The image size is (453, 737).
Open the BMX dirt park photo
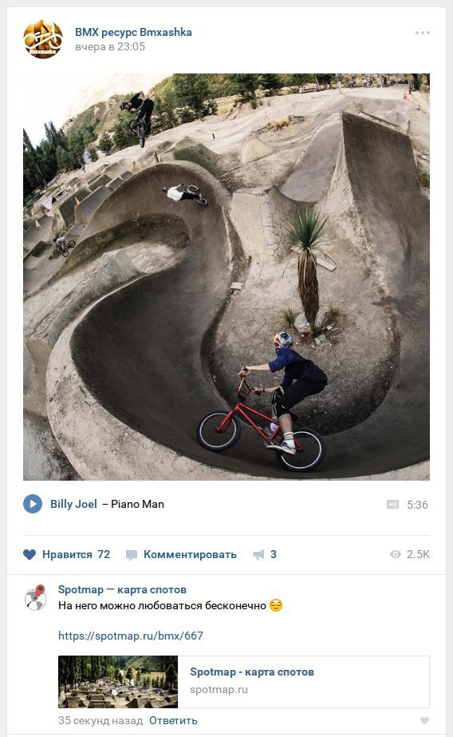coord(226,277)
